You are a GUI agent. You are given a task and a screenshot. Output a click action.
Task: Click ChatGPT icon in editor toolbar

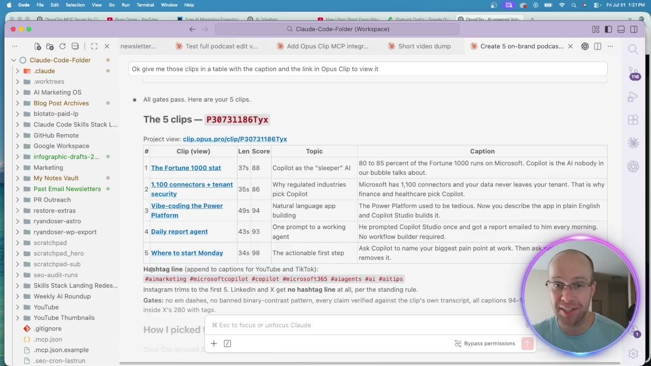tap(585, 46)
